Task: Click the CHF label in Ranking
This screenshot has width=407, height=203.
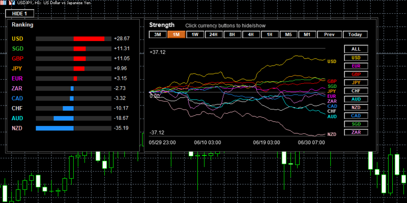Action: point(17,108)
